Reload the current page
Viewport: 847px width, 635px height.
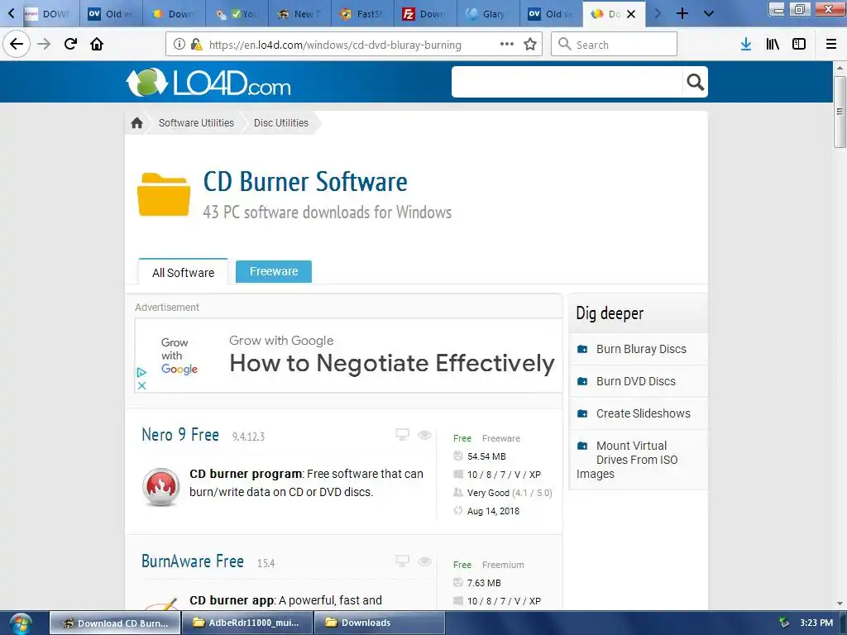pos(70,44)
